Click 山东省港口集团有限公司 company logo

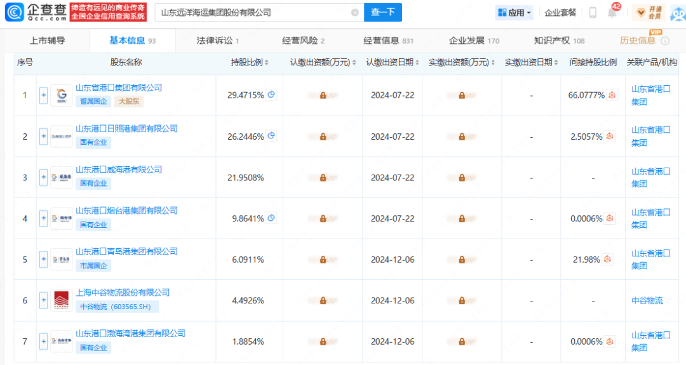61,95
